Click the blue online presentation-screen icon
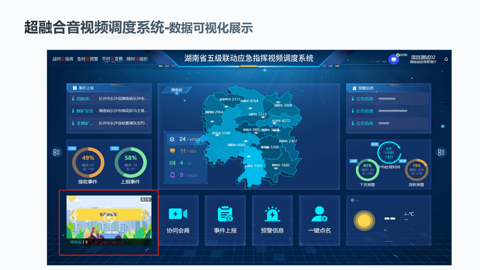This screenshot has width=480, height=270. click(394, 59)
